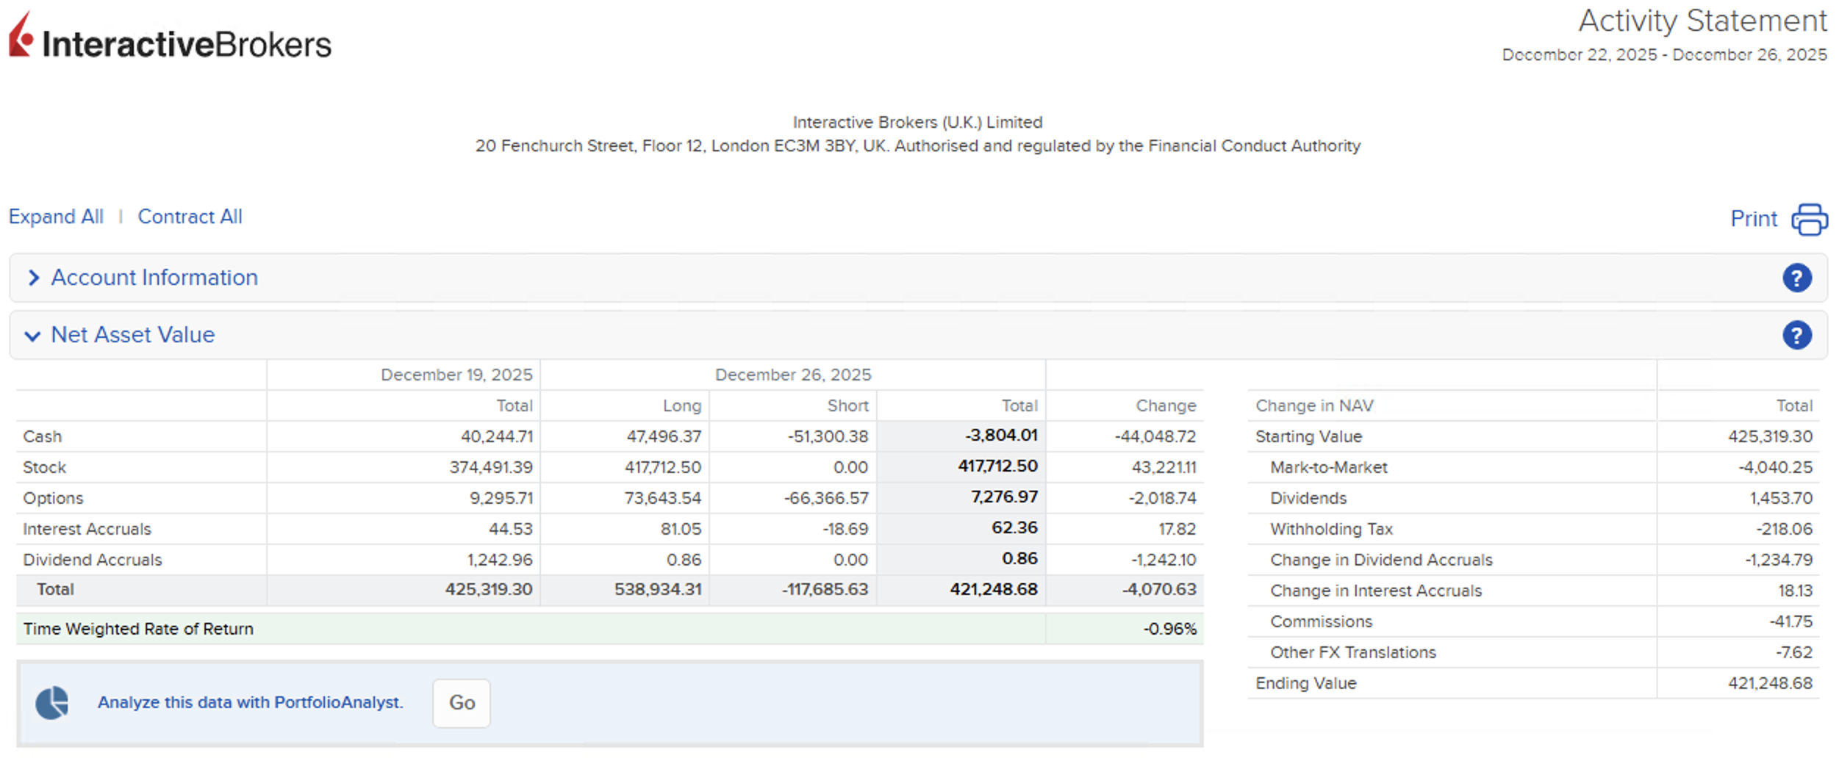Click the Interactive Brokers logo
The width and height of the screenshot is (1839, 761).
[170, 37]
